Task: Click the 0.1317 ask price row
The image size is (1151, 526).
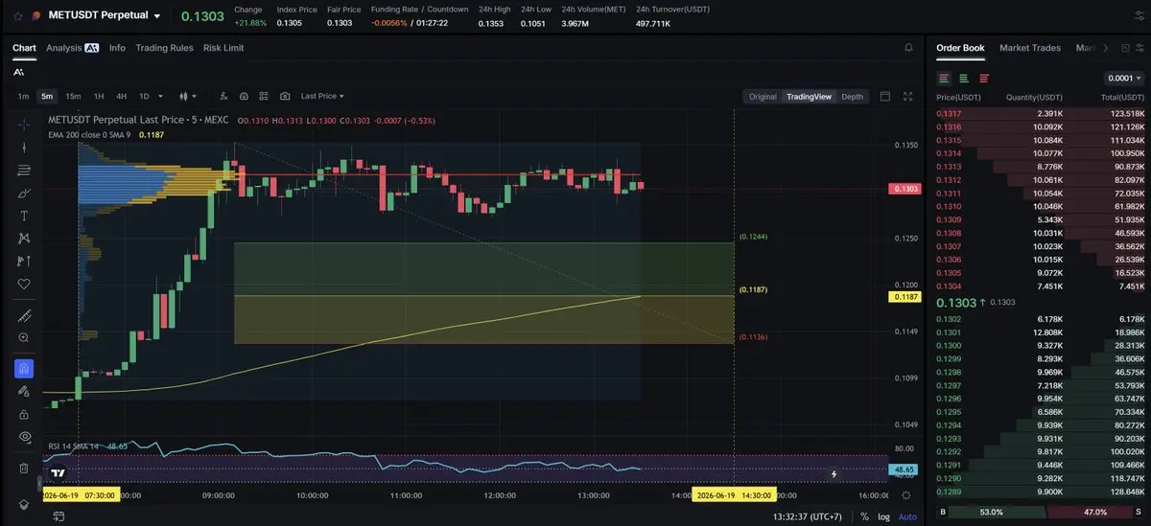Action: [1040, 114]
